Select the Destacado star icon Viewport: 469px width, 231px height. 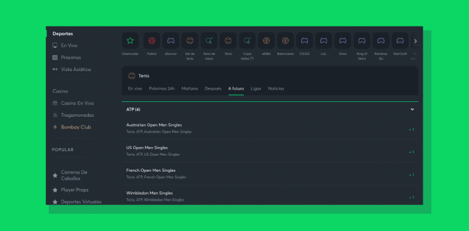coord(130,41)
